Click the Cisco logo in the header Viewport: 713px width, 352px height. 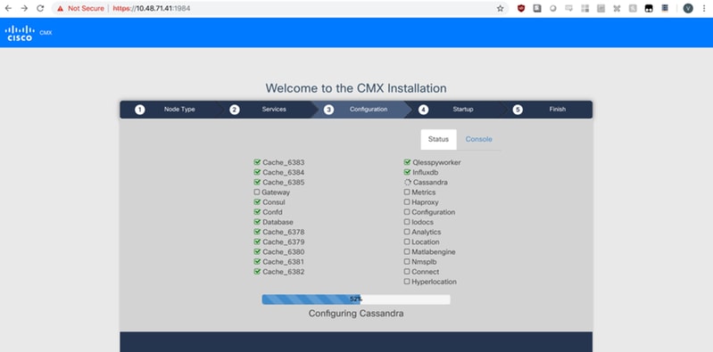(x=20, y=33)
